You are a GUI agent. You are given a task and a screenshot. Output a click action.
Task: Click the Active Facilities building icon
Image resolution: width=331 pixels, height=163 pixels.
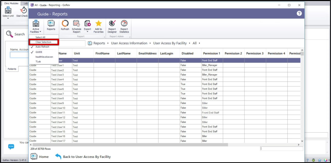pos(36,23)
